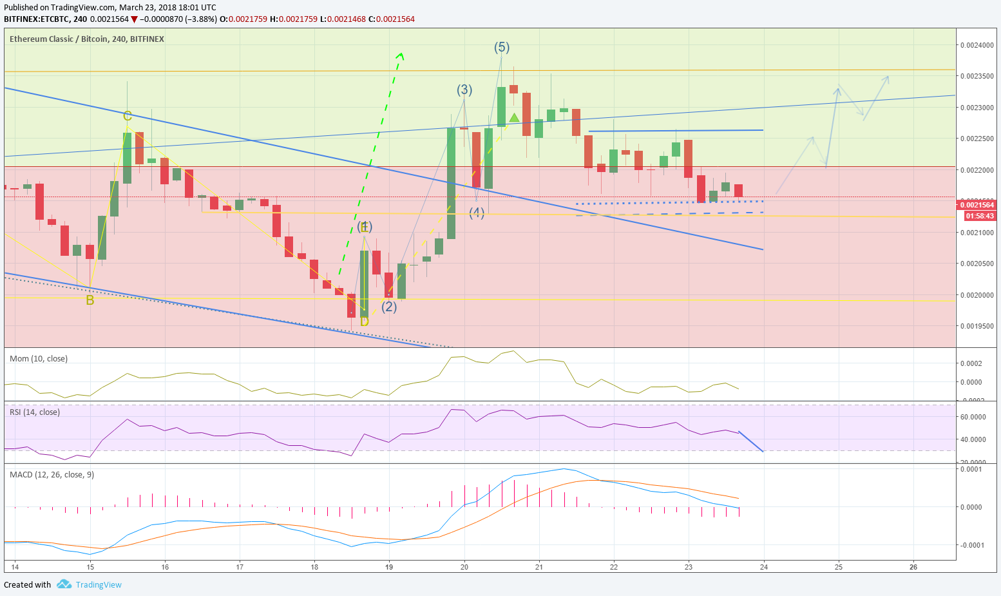Click the yellow C pattern label
Viewport: 1001px width, 596px height.
point(128,116)
